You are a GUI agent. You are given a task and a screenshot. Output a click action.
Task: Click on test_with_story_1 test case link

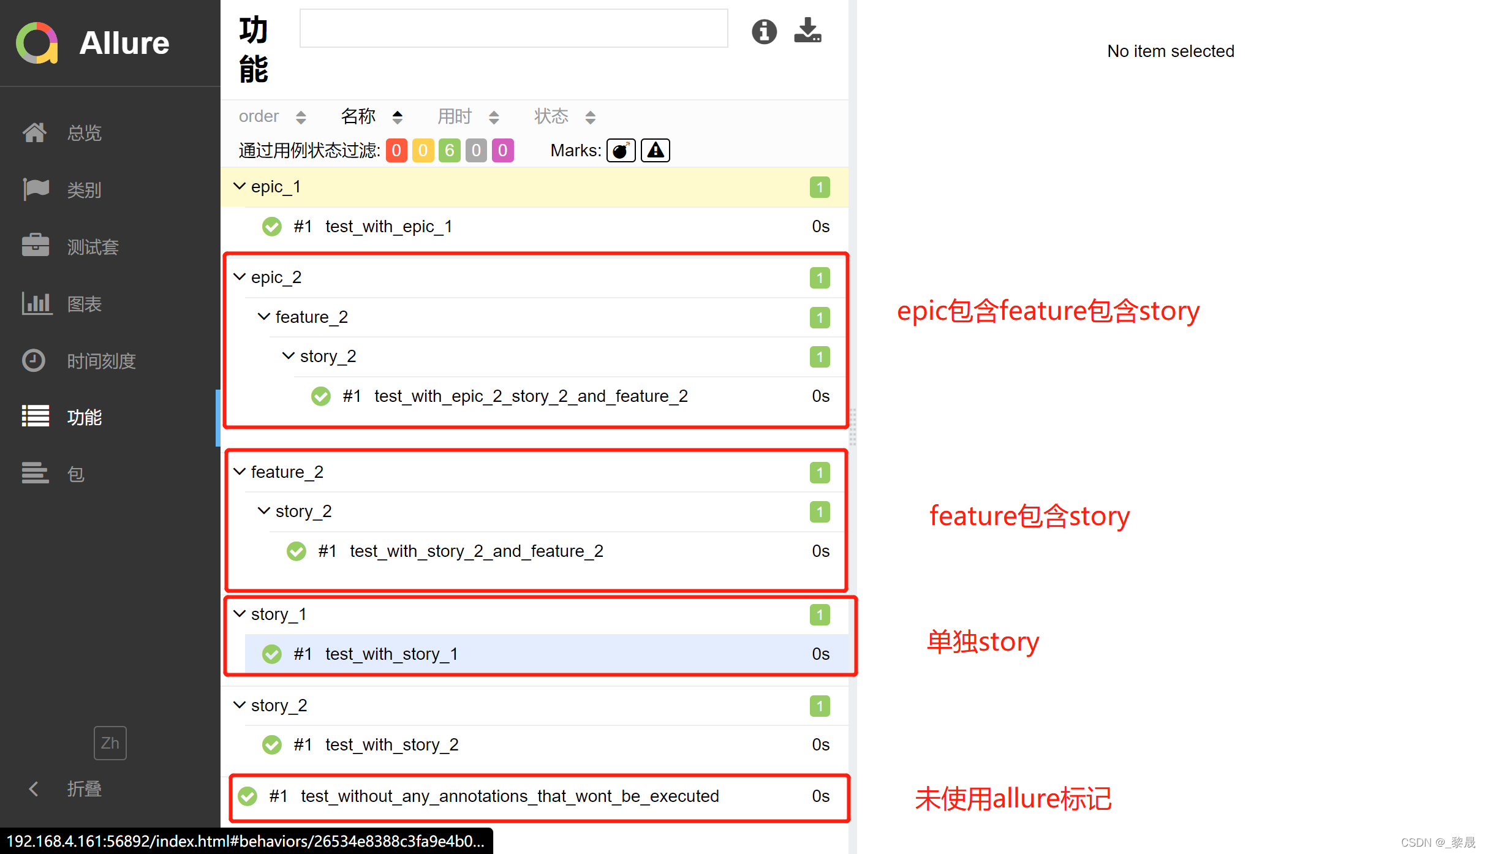[393, 653]
